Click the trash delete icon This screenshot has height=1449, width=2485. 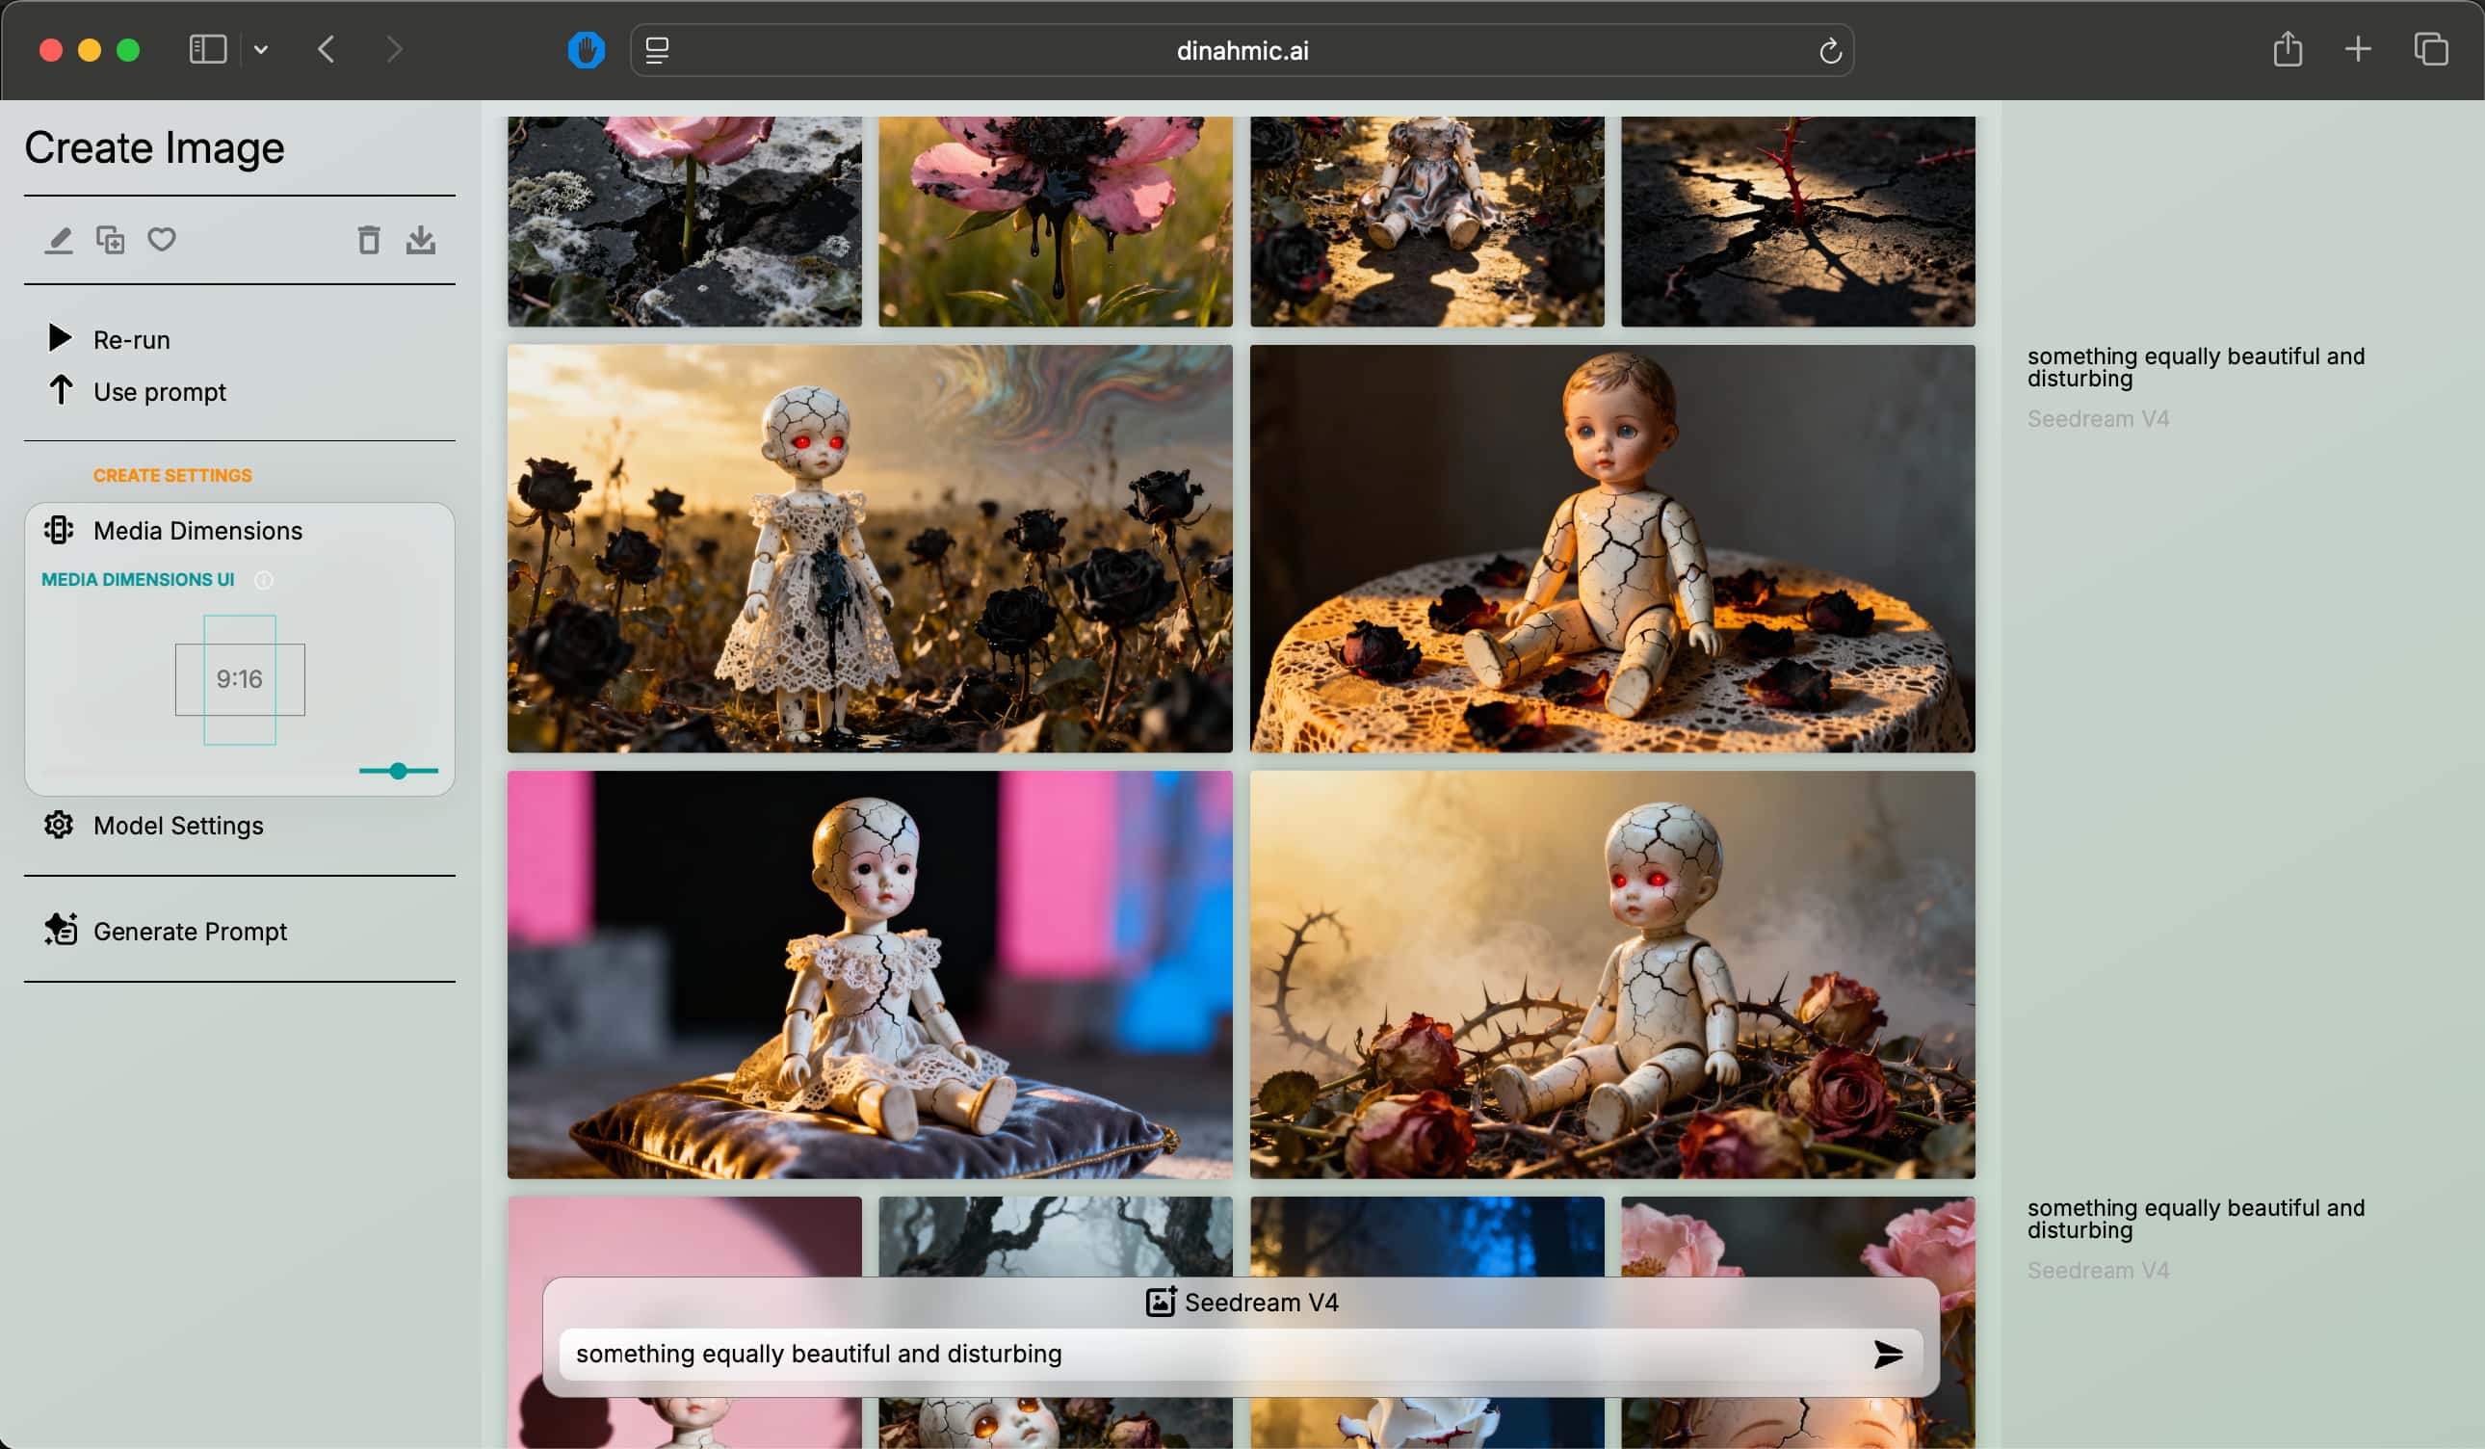point(369,240)
